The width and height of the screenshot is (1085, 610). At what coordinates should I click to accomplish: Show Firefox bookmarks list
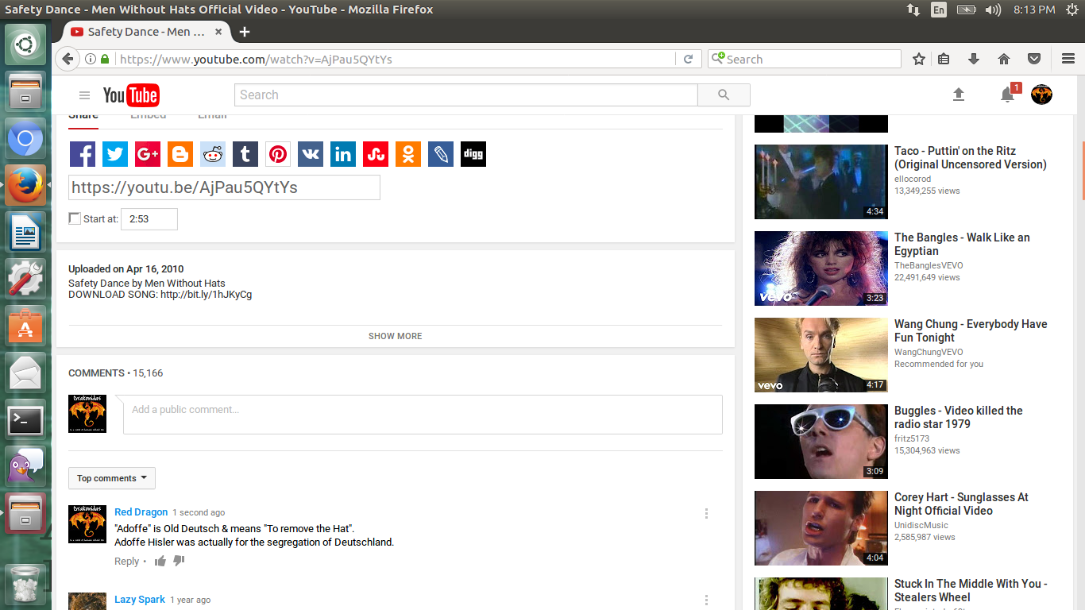(944, 59)
